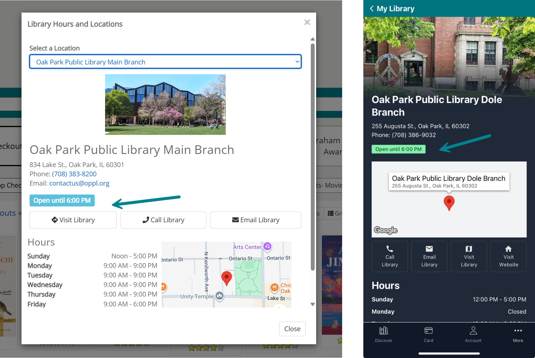Click the Email Library envelope icon in mobile app
This screenshot has width=535, height=358.
(x=429, y=249)
